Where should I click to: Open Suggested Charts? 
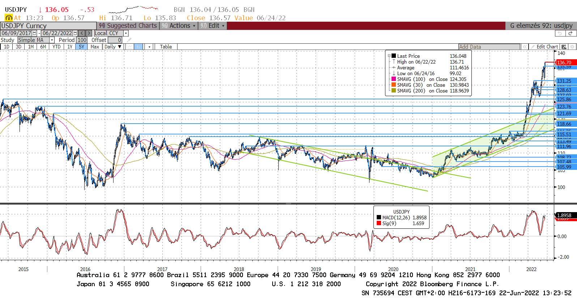[128, 26]
